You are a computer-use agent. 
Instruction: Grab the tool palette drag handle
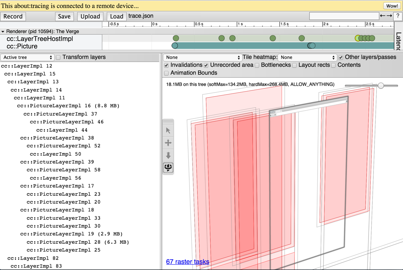pyautogui.click(x=168, y=121)
